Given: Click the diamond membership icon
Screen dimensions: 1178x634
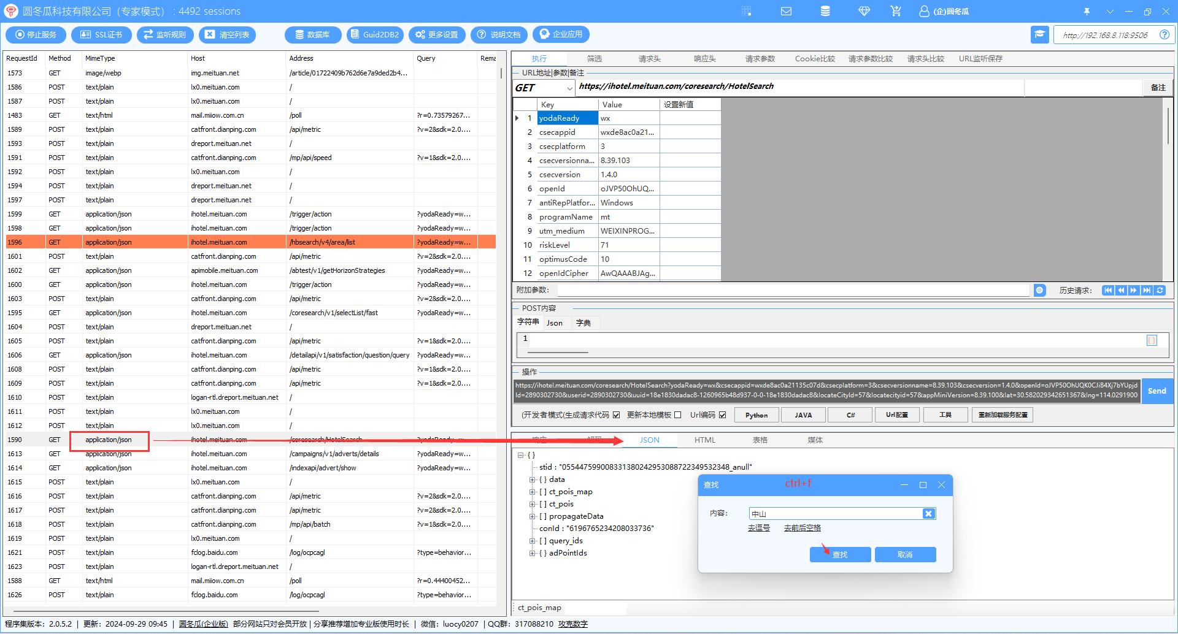Looking at the screenshot, I should pos(864,11).
